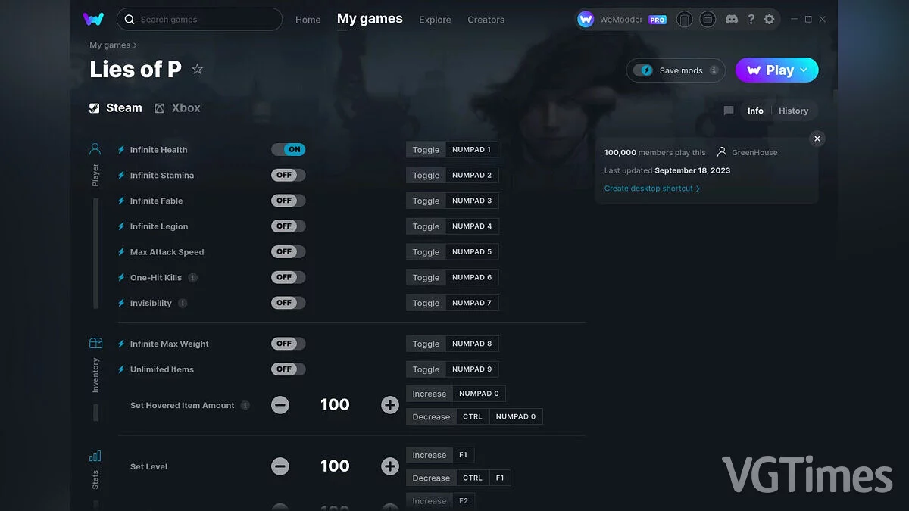Enable Unlimited Items toggle
This screenshot has width=909, height=511.
coord(289,369)
